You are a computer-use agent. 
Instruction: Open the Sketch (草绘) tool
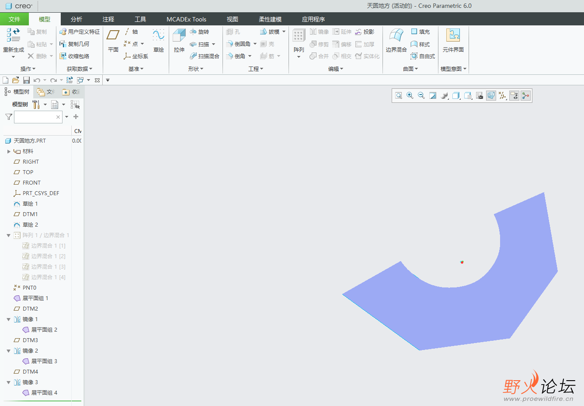click(x=158, y=40)
